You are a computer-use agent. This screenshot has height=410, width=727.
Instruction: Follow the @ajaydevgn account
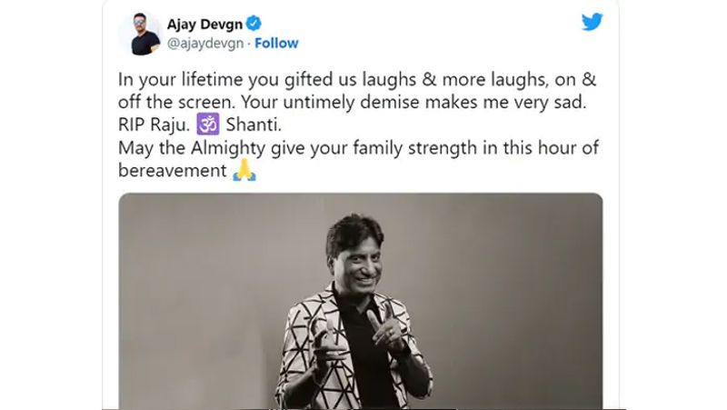tap(276, 43)
